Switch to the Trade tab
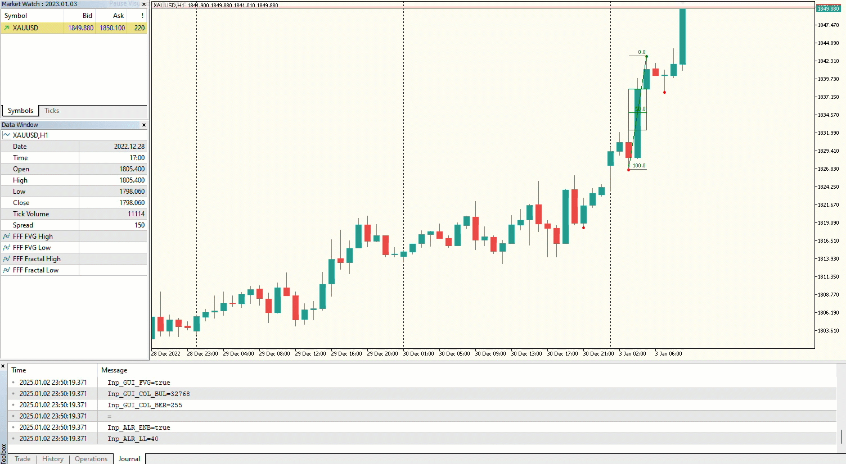846x464 pixels. (x=22, y=459)
